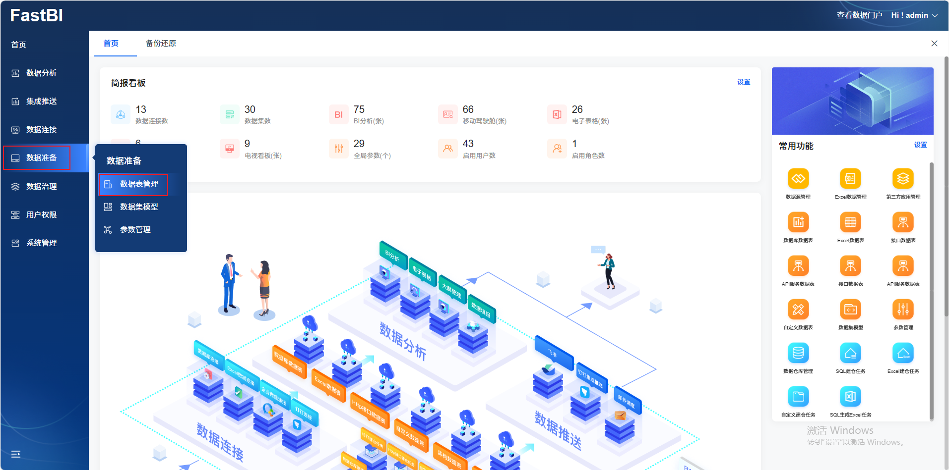Open the 第三方应用管理 shortcut icon

tap(903, 179)
